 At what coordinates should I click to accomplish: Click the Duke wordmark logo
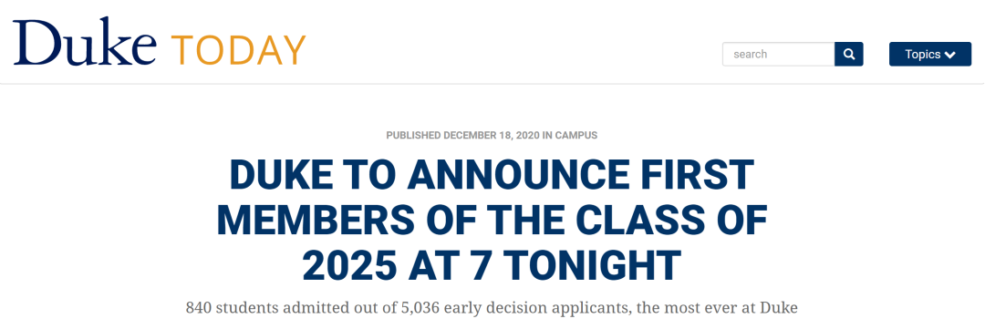85,43
